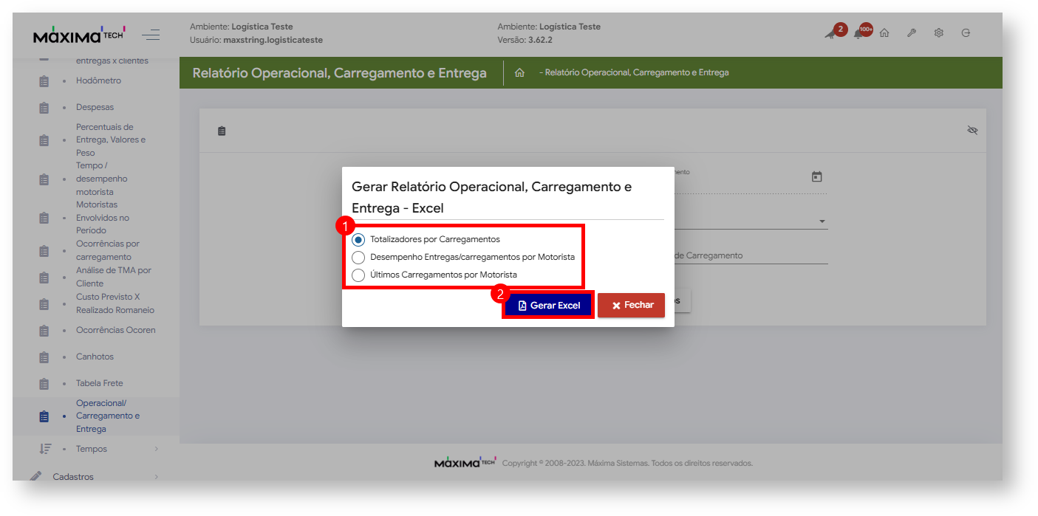Select Totalizadores por Carregamentos radio option

tap(358, 239)
